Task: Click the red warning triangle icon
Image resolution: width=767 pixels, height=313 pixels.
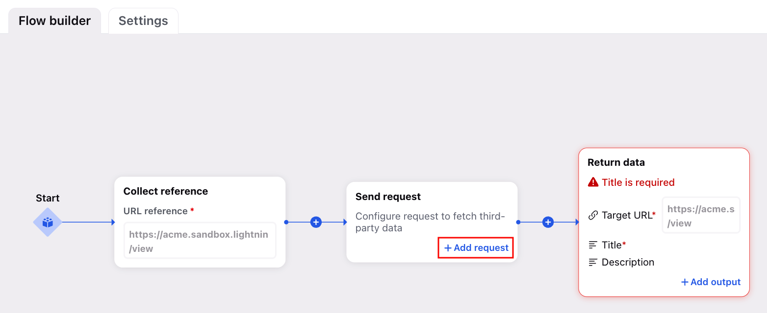Action: [593, 182]
